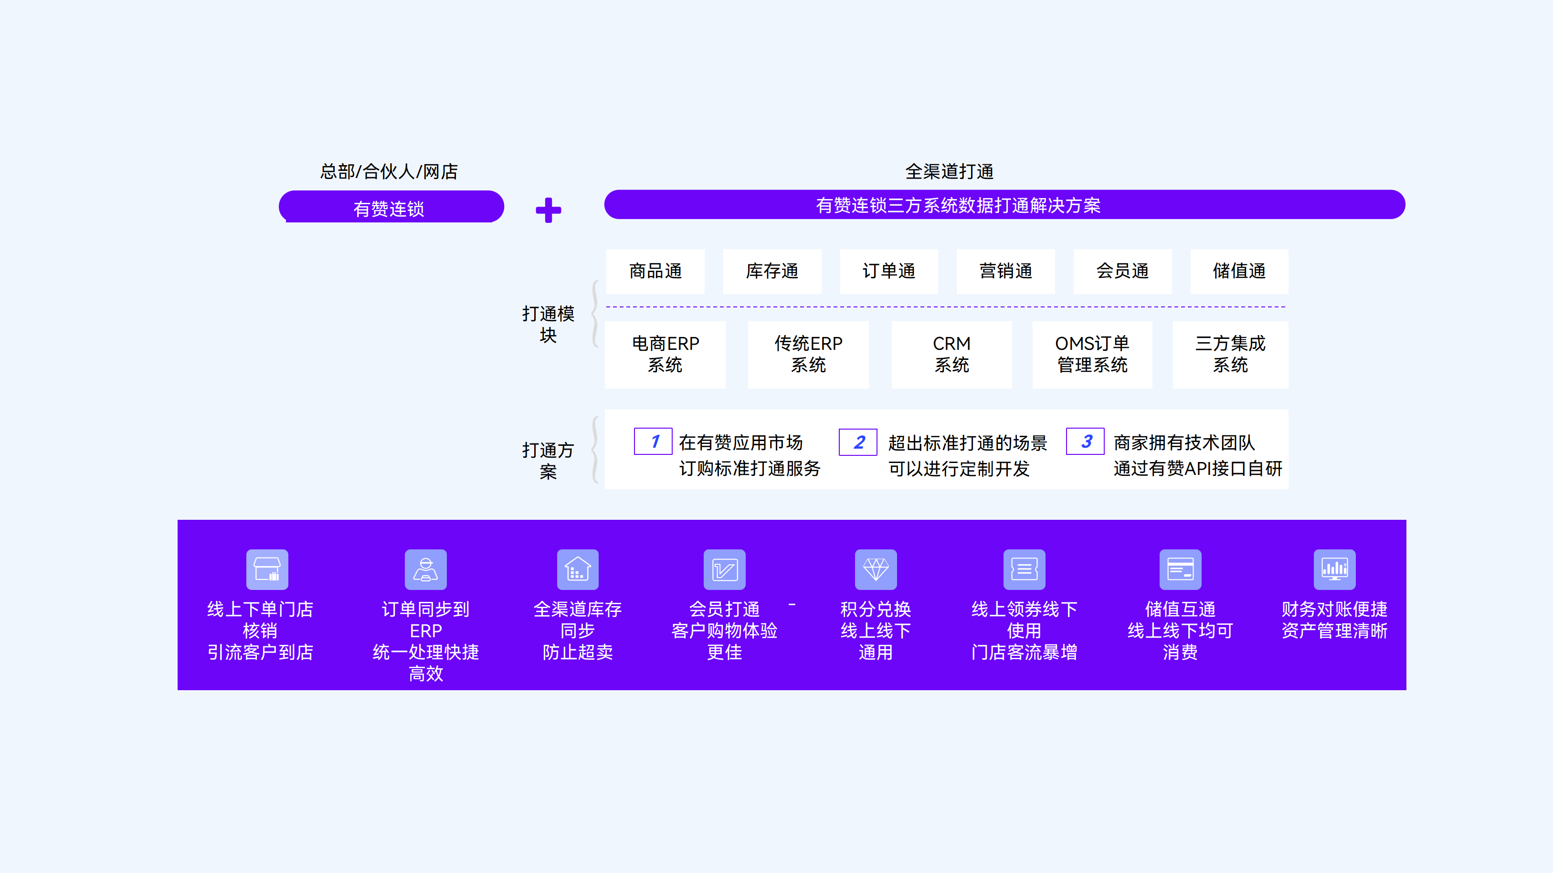Click the OMS订单管理系统 box
This screenshot has width=1553, height=873.
pos(1092,355)
